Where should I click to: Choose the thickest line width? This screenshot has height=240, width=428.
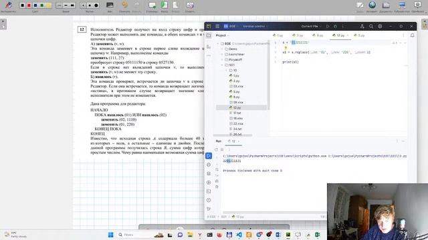click(72, 5)
